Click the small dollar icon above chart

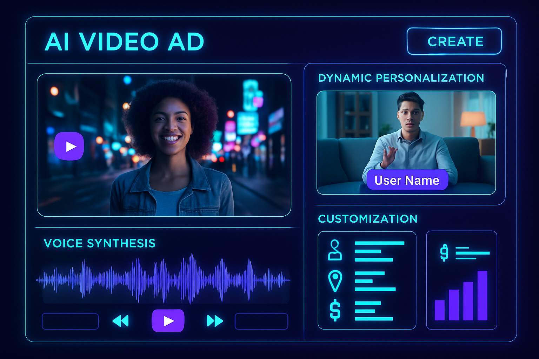(x=444, y=253)
